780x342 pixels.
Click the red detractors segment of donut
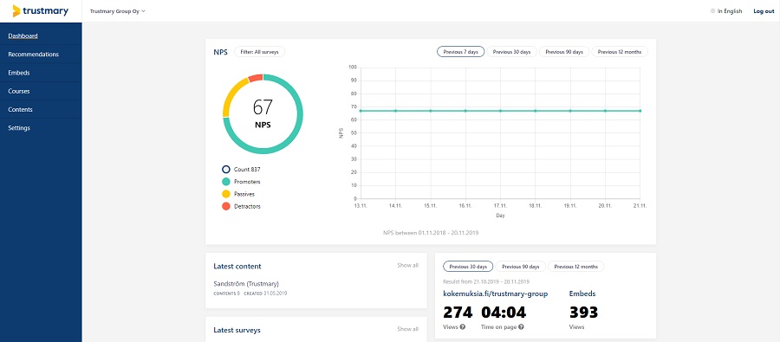[x=255, y=78]
